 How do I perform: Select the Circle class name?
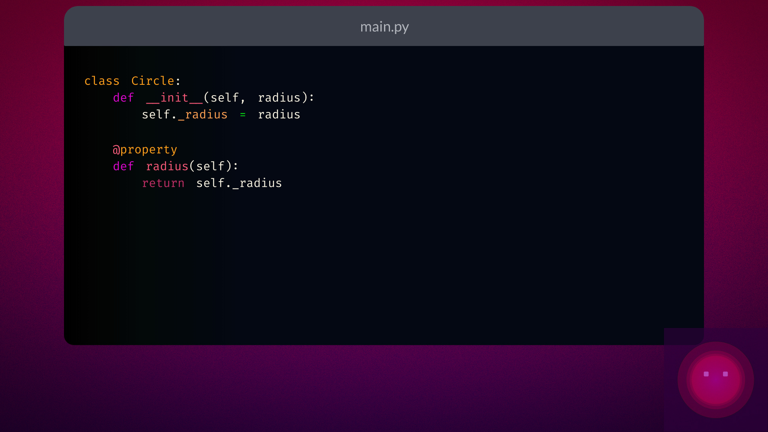(x=153, y=80)
